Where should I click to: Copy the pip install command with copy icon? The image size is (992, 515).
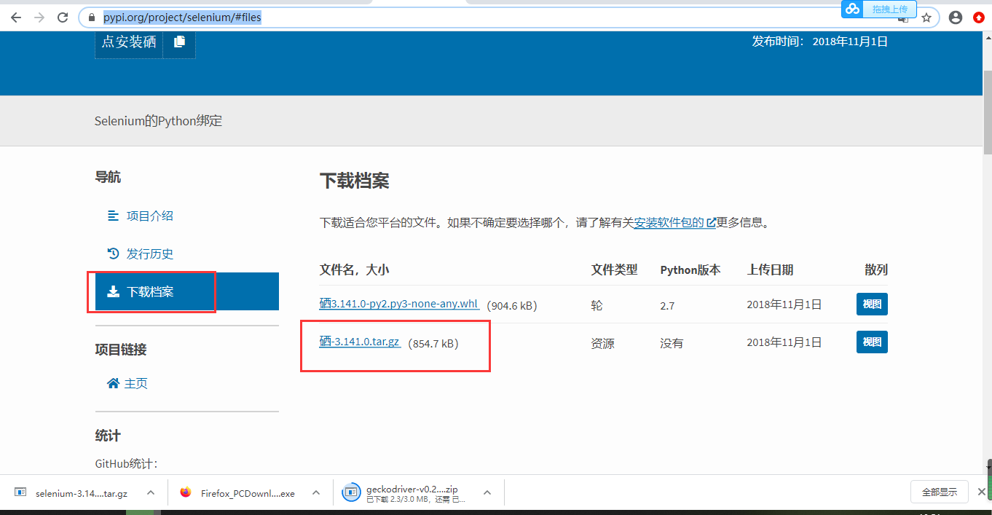pyautogui.click(x=179, y=42)
